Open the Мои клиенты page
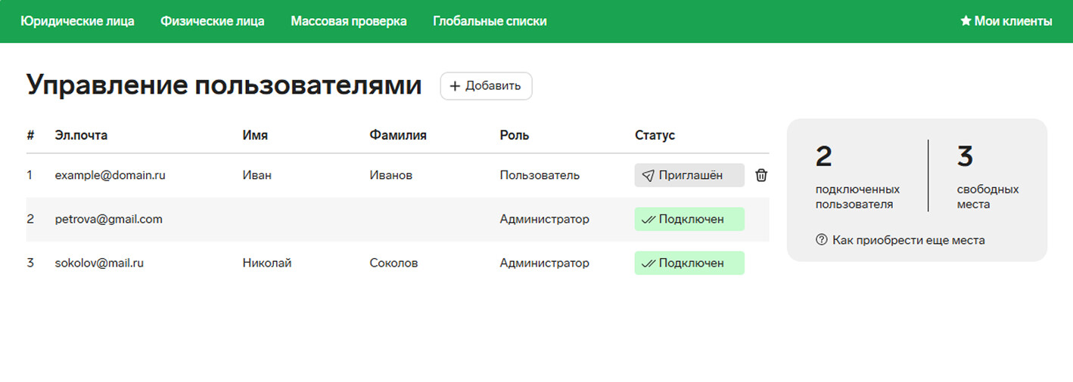Image resolution: width=1073 pixels, height=382 pixels. click(1006, 21)
